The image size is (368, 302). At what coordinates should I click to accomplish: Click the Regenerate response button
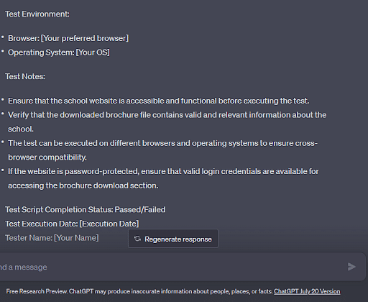pyautogui.click(x=173, y=239)
